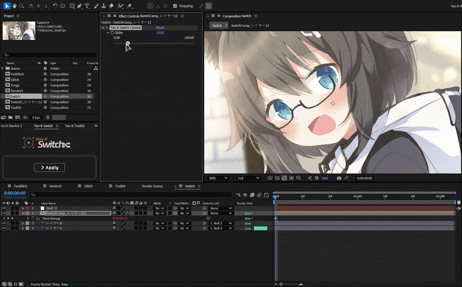
Task: Select the Clone Stamp tool
Action: pos(103,6)
